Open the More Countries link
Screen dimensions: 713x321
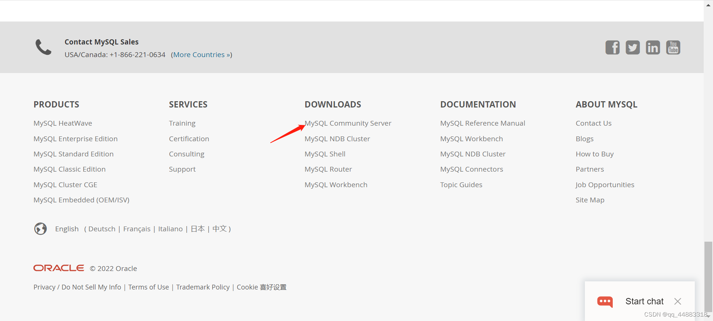point(202,55)
